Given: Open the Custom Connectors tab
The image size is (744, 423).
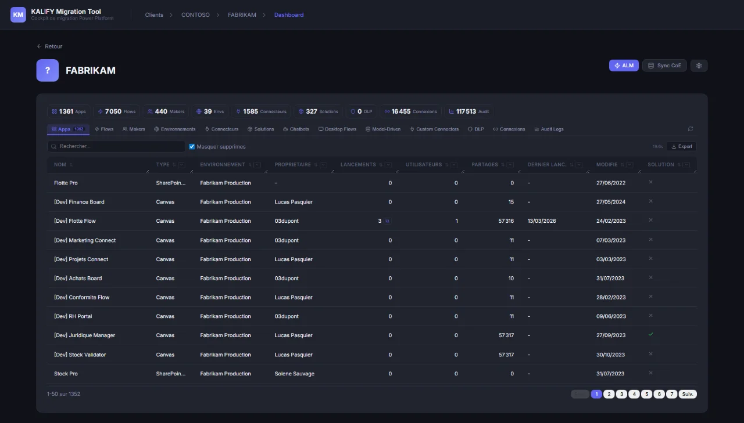Looking at the screenshot, I should (434, 129).
